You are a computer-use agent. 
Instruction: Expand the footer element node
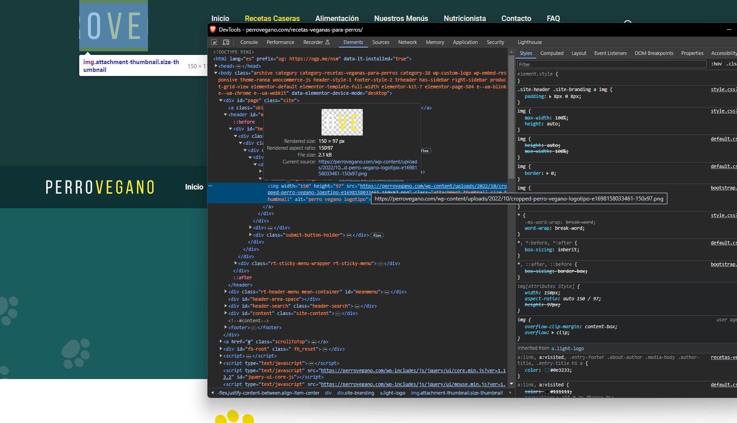click(x=226, y=327)
